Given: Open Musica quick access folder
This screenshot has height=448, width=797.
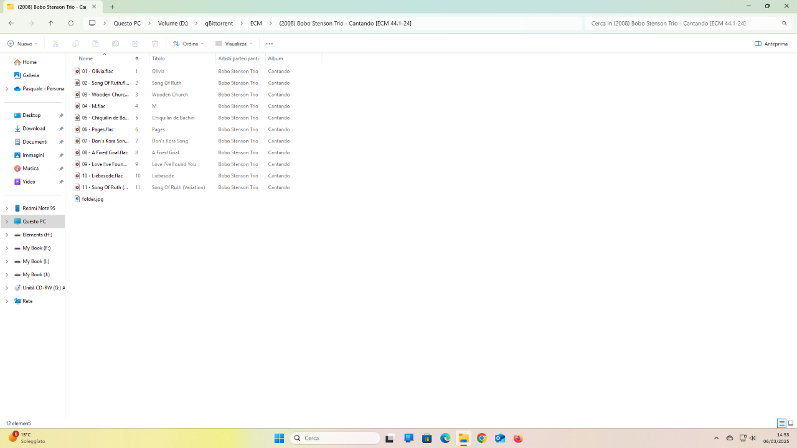Looking at the screenshot, I should pyautogui.click(x=31, y=168).
